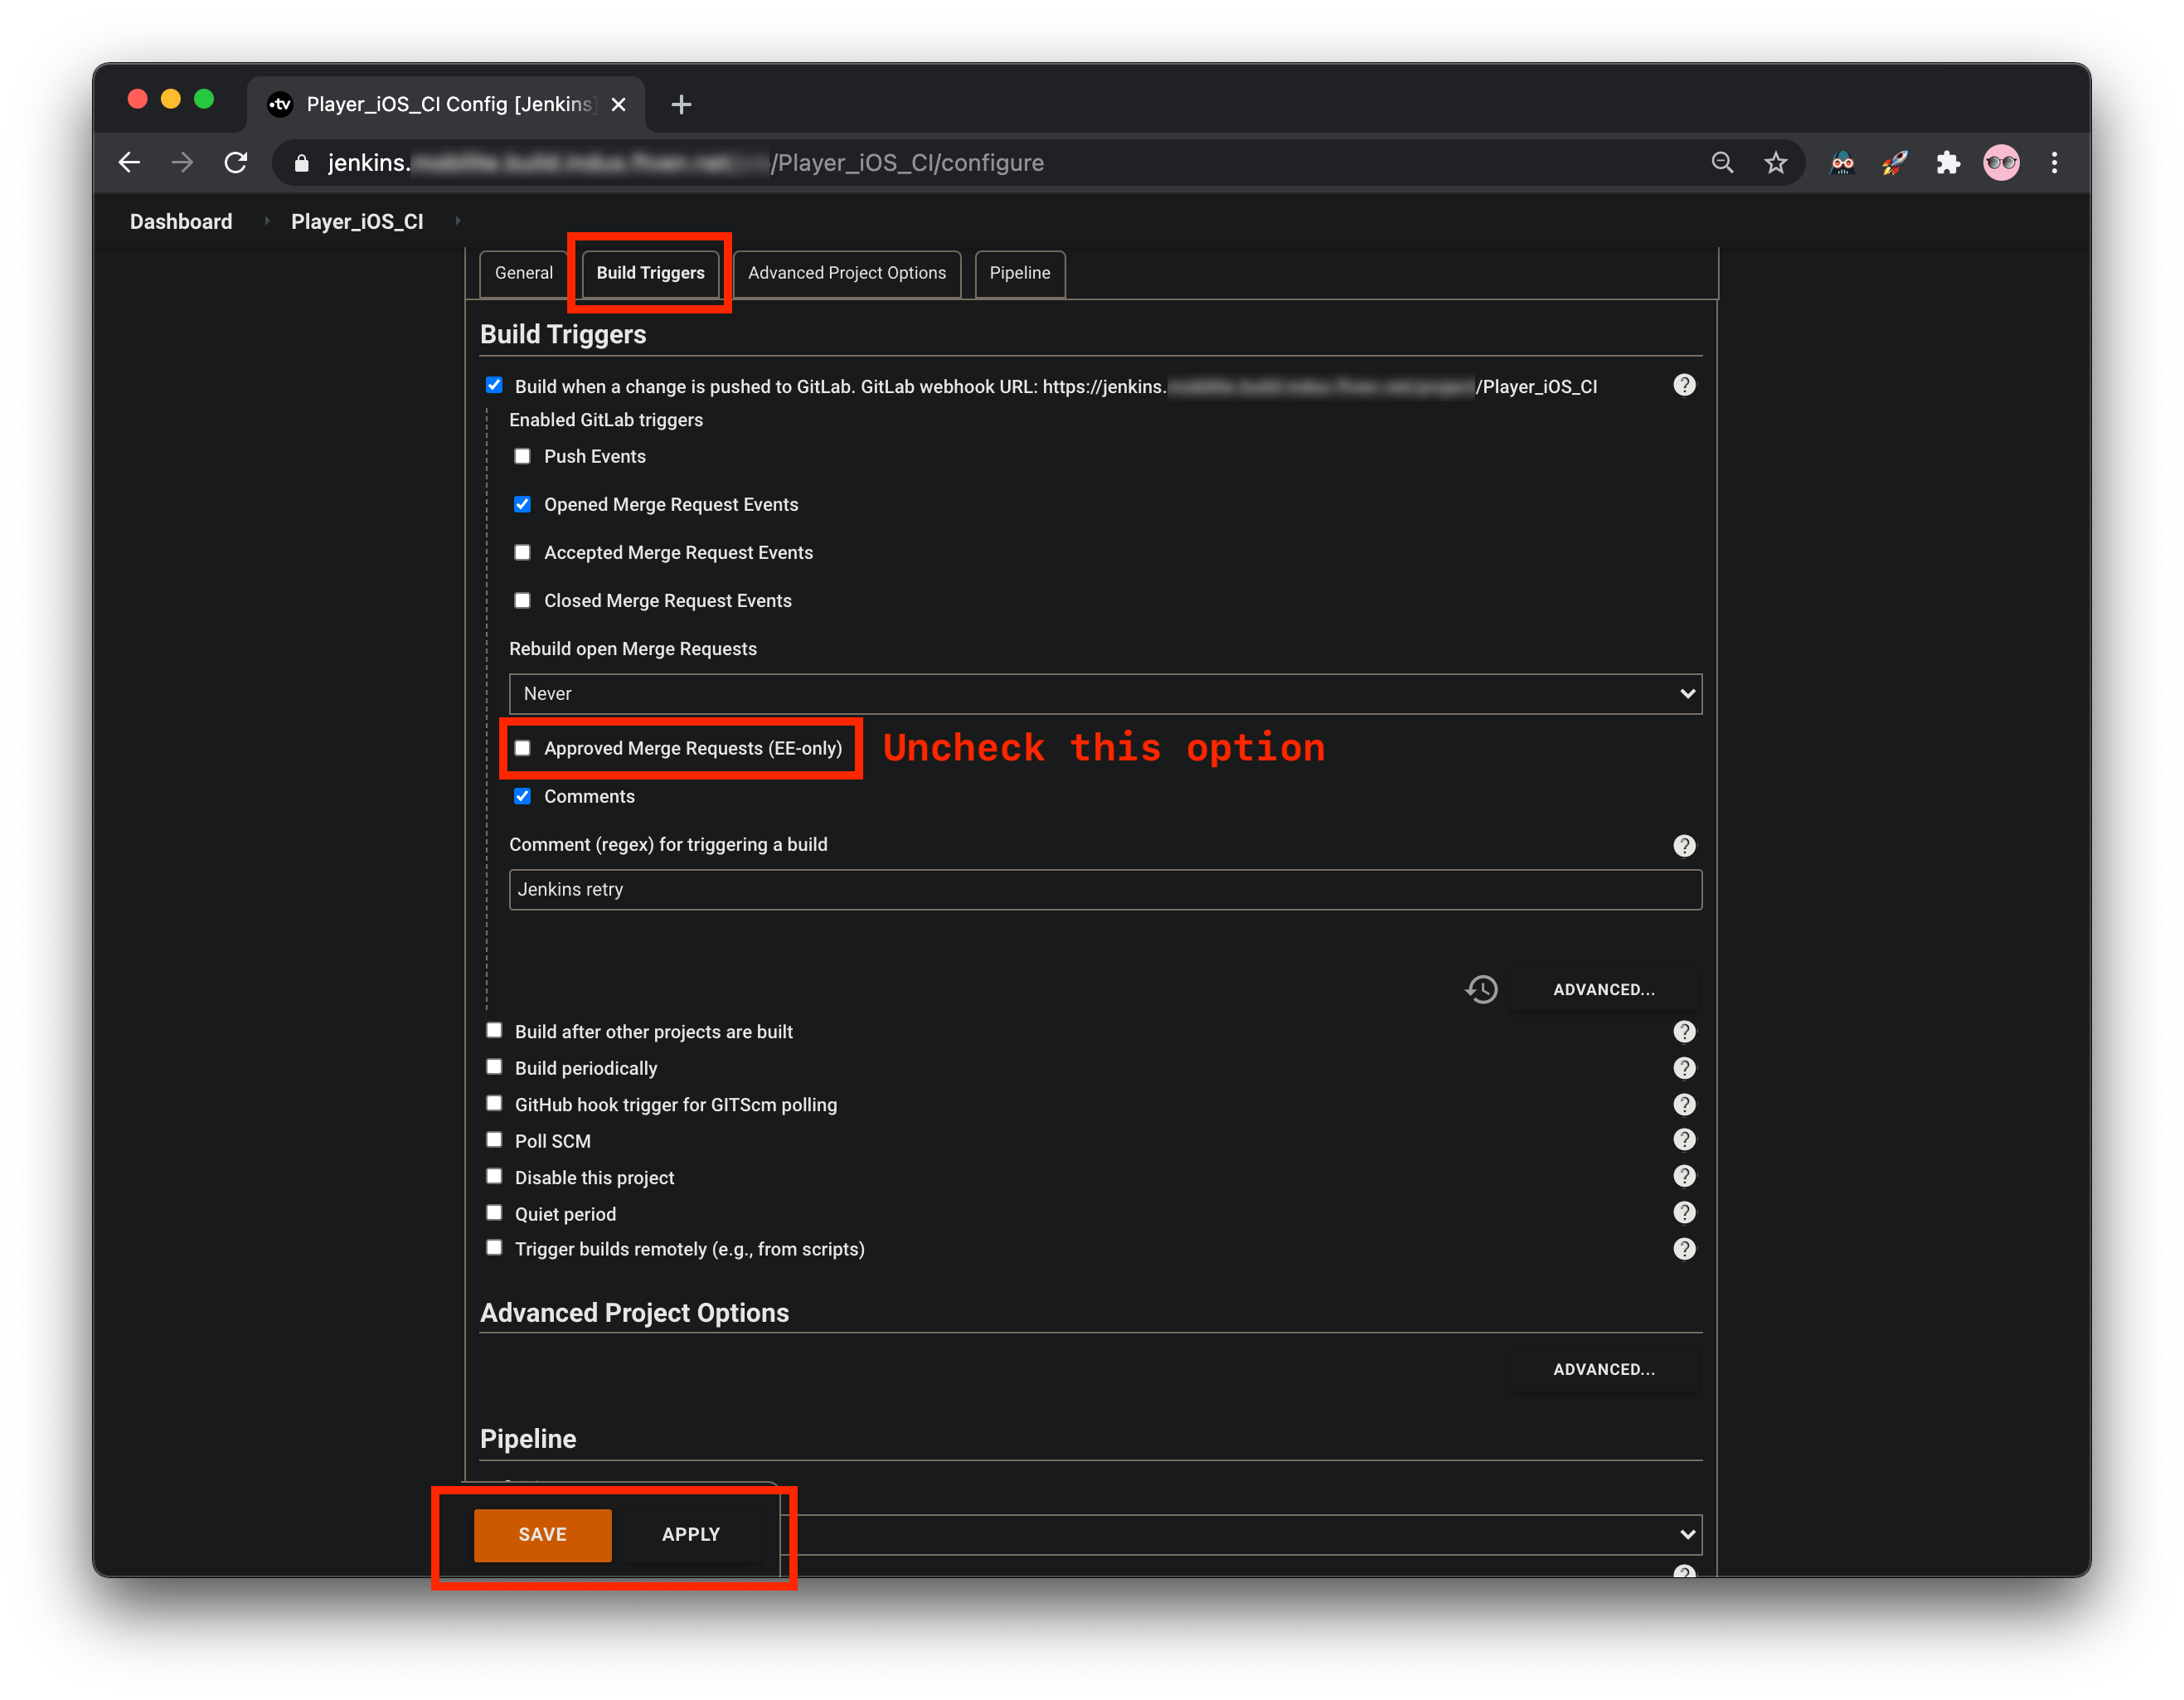The width and height of the screenshot is (2184, 1700).
Task: Go back with the browser back arrow
Action: (x=129, y=163)
